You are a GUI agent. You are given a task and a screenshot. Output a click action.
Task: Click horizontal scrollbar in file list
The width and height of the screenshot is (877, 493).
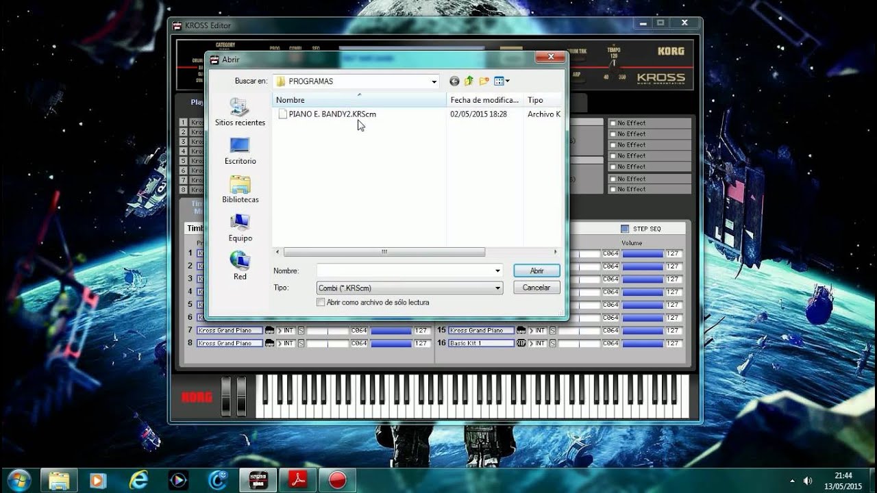tap(384, 252)
